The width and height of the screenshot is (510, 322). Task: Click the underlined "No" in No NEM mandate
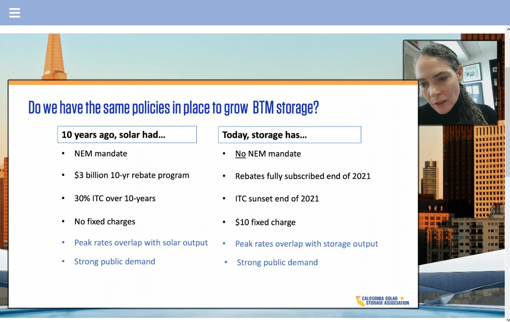point(240,154)
